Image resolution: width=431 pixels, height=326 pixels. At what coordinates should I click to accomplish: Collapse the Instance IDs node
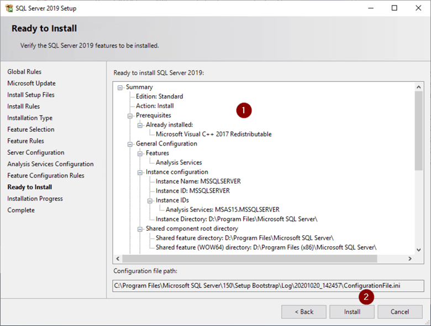click(x=150, y=200)
